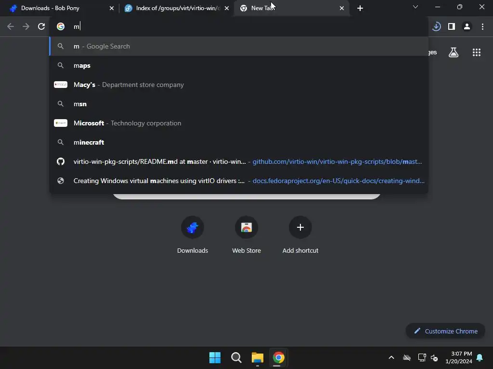Close the Index of /groups/virt tab
This screenshot has height=369, width=493.
(227, 8)
